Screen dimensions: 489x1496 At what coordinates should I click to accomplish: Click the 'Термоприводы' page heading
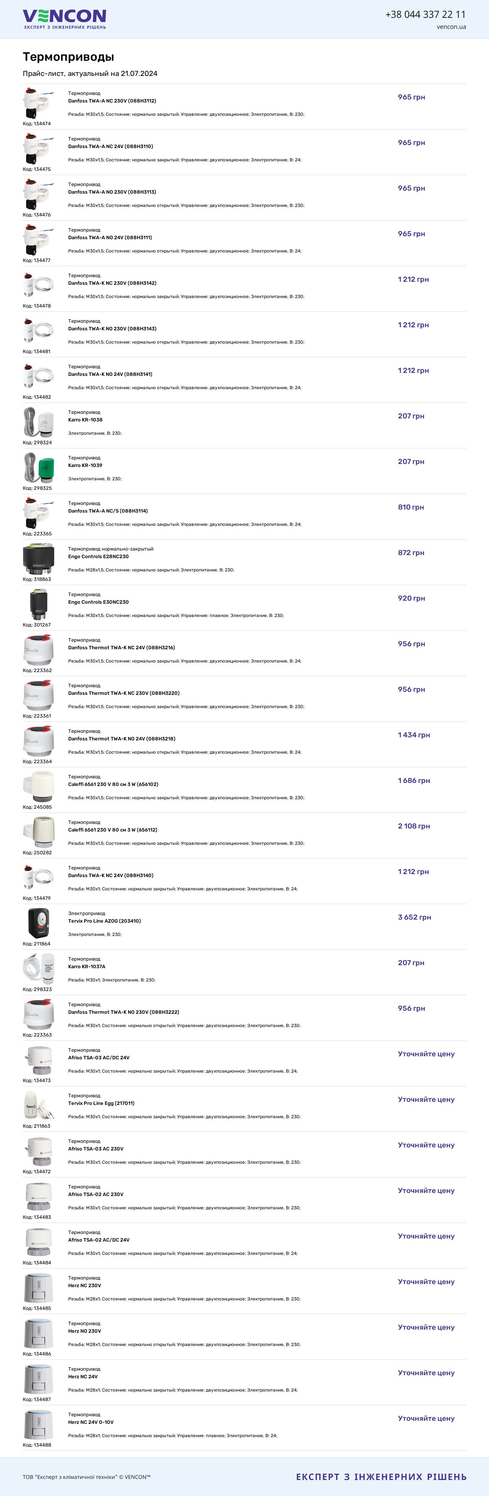point(69,57)
